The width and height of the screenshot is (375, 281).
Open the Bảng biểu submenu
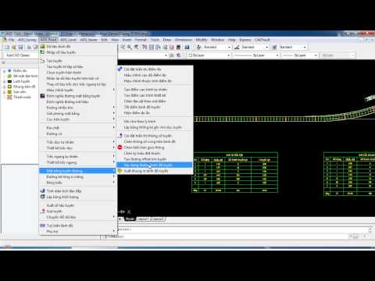[x=77, y=183]
